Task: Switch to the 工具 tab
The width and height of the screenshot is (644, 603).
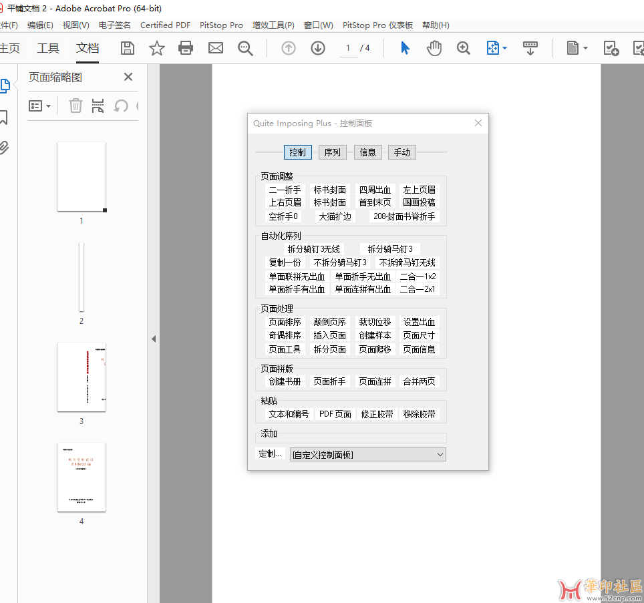Action: (x=48, y=48)
